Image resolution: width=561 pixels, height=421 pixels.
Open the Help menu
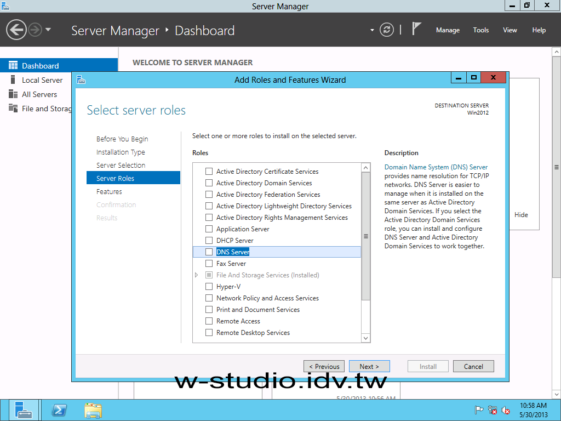pos(539,30)
